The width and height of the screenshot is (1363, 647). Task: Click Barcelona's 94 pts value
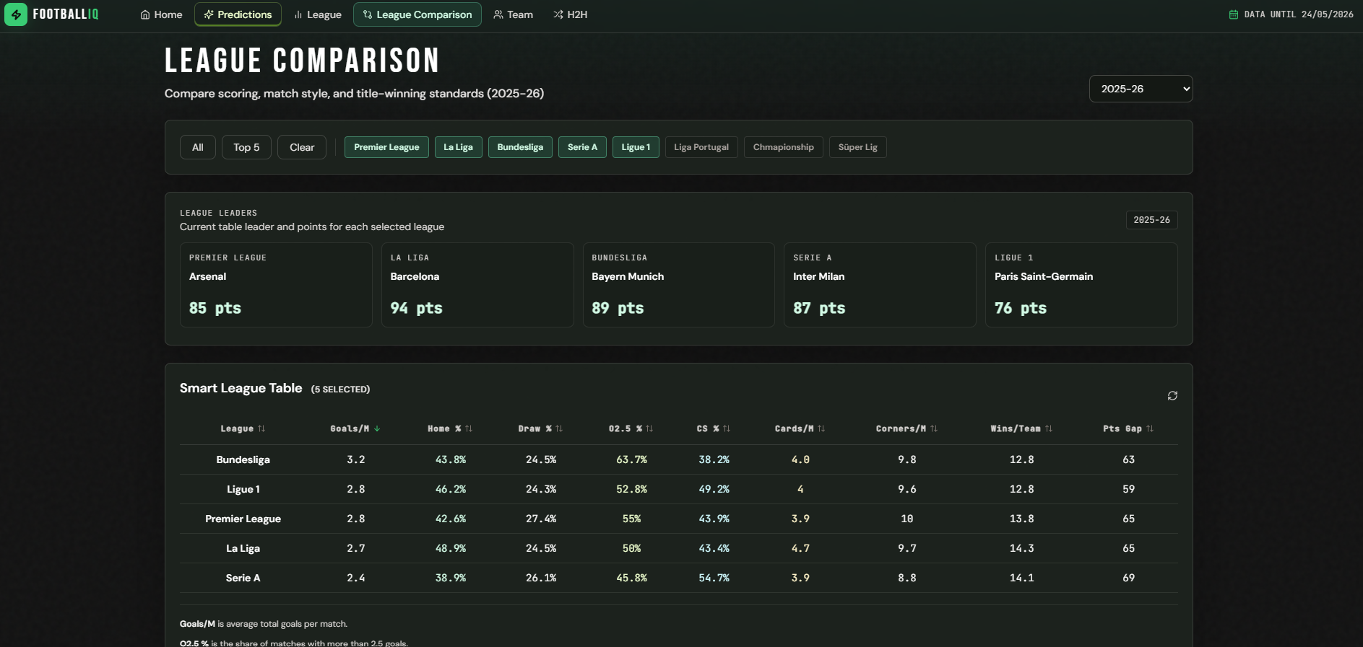[417, 308]
